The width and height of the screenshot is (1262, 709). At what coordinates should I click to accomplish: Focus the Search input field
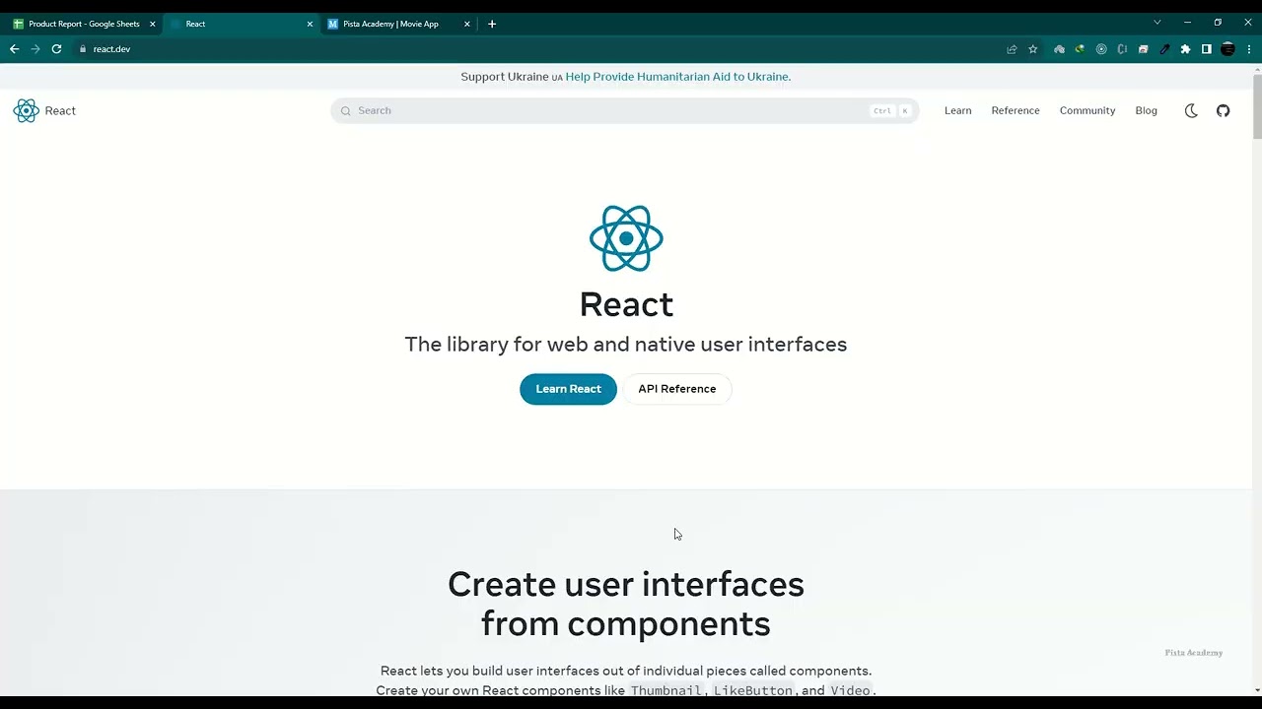pyautogui.click(x=625, y=110)
